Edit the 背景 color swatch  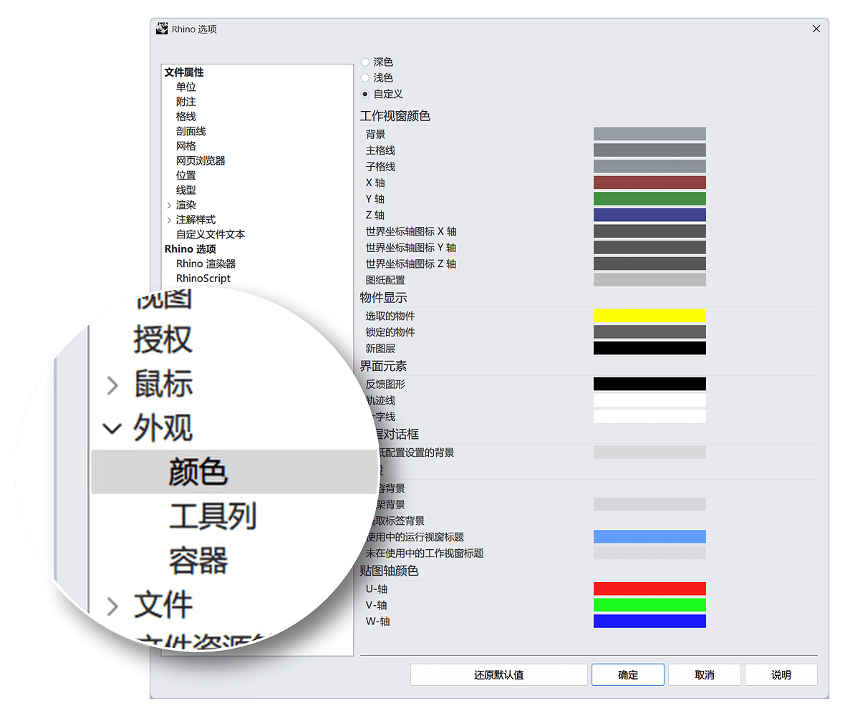point(650,133)
